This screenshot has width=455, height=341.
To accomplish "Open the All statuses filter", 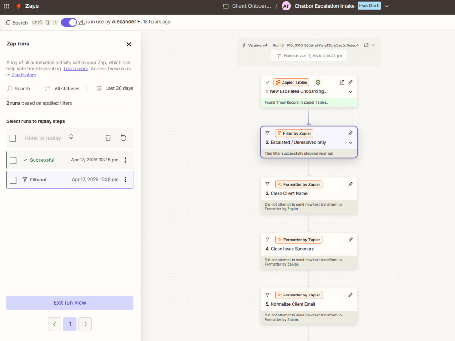I will pyautogui.click(x=62, y=89).
